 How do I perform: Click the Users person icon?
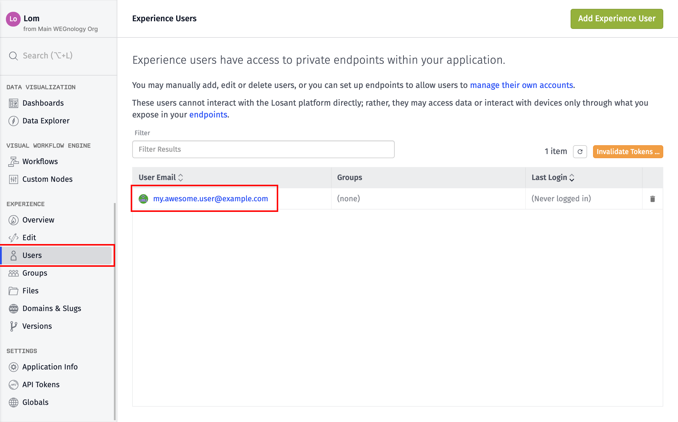point(13,256)
